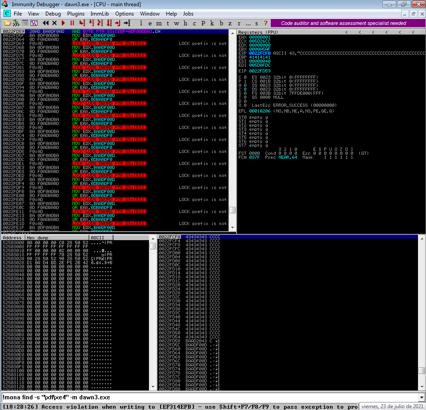The height and width of the screenshot is (410, 426).
Task: Close the program with the X icon
Action: coord(54,23)
